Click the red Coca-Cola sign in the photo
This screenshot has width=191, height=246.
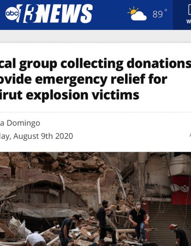[181, 190]
